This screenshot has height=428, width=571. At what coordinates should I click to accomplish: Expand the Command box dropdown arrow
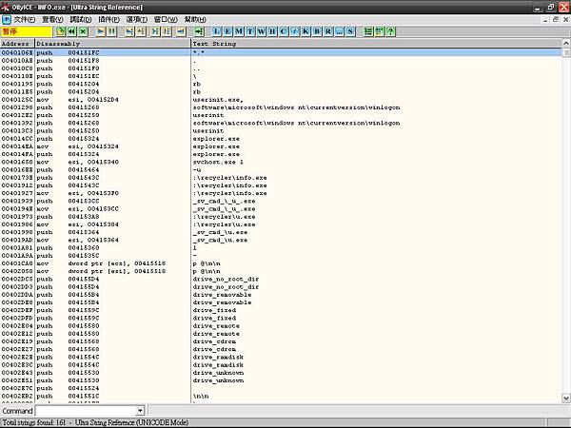(x=140, y=411)
